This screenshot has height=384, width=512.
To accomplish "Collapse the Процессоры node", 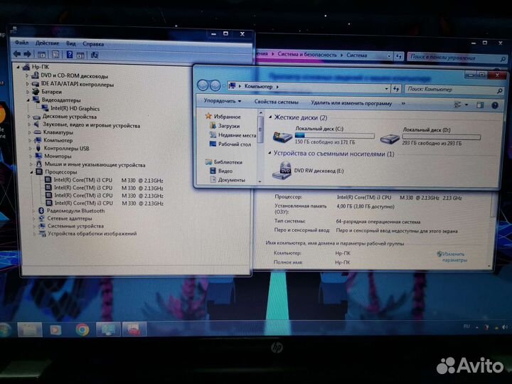I will click(x=32, y=172).
